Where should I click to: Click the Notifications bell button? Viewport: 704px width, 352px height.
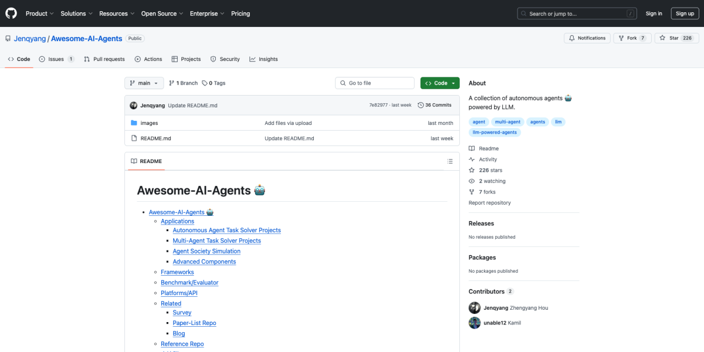[585, 38]
